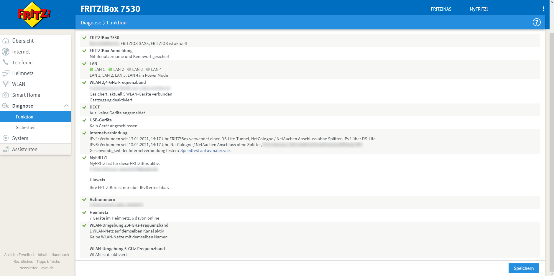Screen dimensions: 554x276
Task: Click green checkmark beside Heimnetz section
Action: point(84,213)
